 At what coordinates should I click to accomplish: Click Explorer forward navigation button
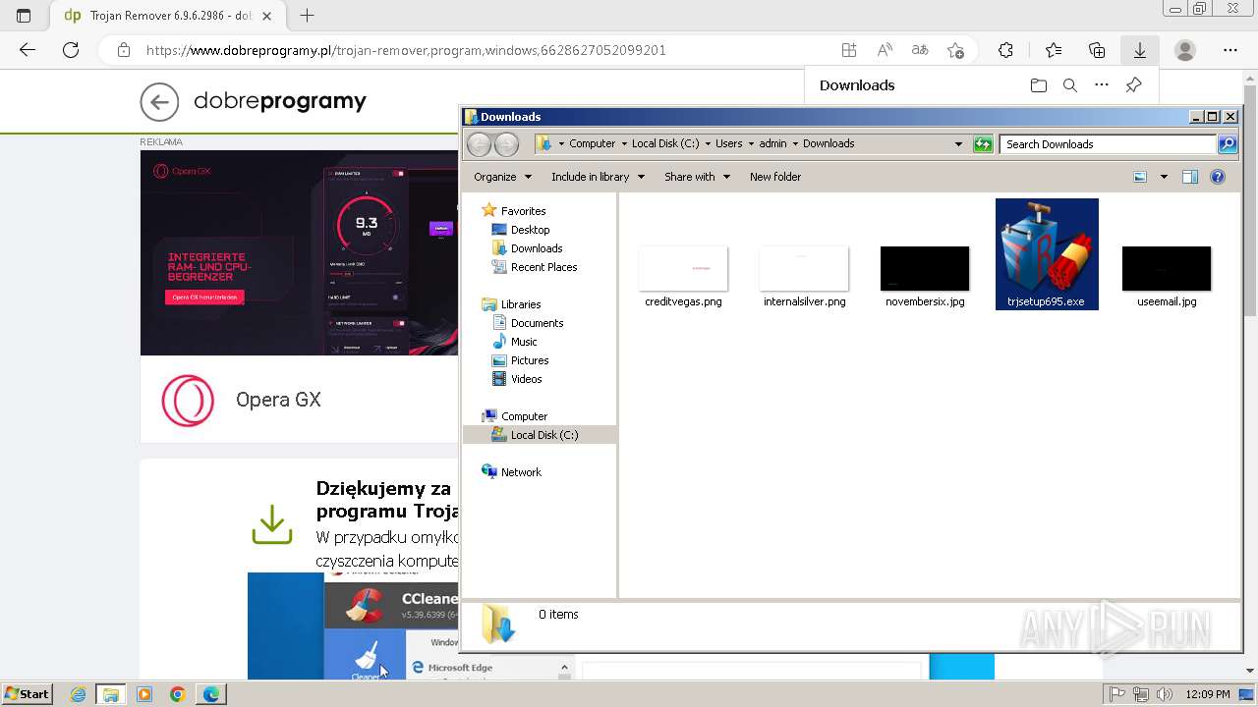point(506,144)
